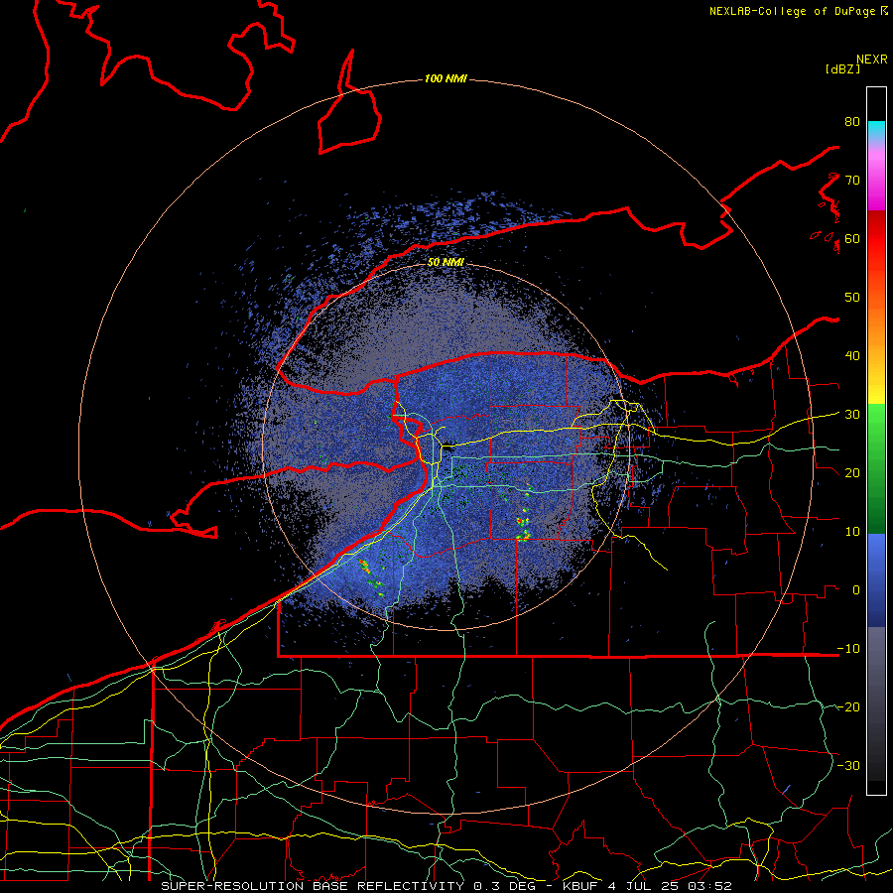893x893 pixels.
Task: Click the 70 value on the dBZ scale
Action: click(x=852, y=181)
